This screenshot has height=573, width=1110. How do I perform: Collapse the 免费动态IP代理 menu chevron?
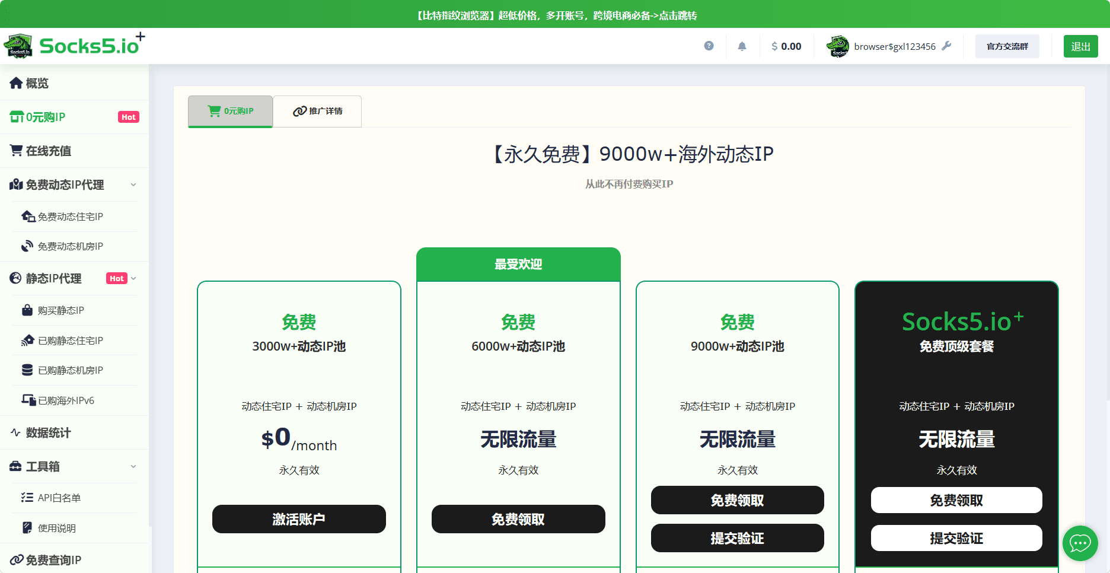(x=133, y=184)
